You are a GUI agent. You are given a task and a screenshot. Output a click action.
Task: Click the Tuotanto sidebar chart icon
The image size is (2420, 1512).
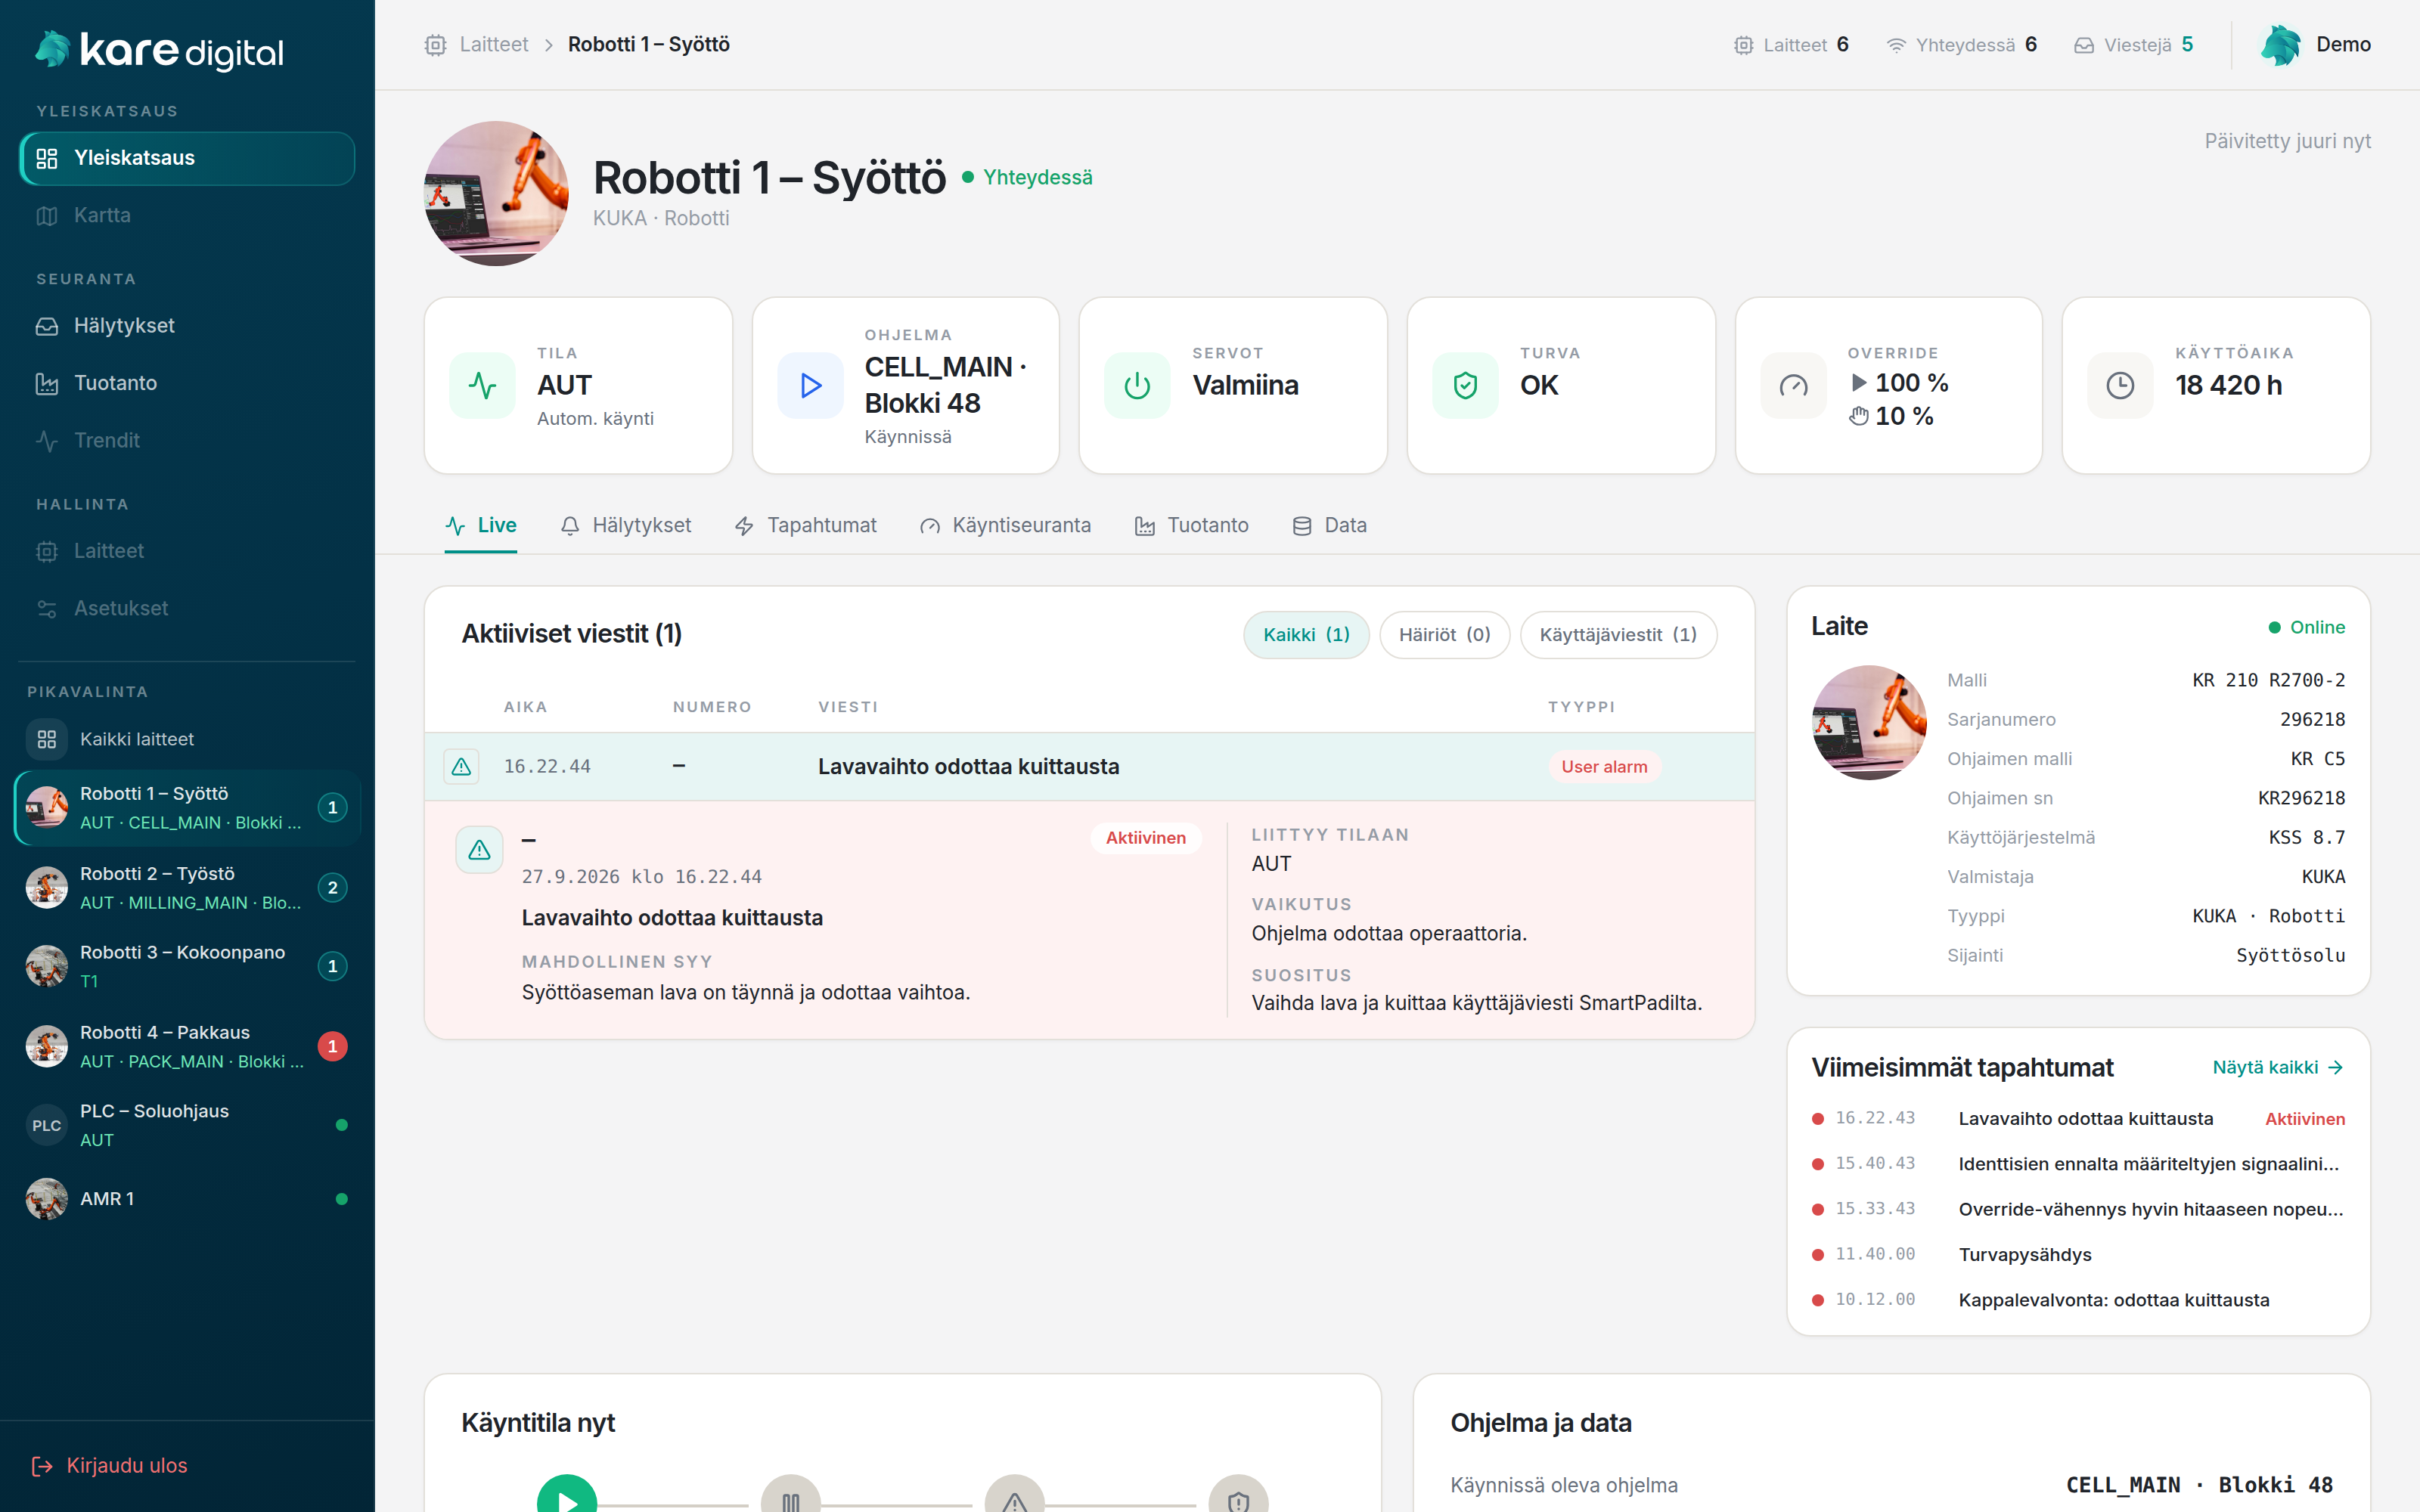click(x=47, y=384)
